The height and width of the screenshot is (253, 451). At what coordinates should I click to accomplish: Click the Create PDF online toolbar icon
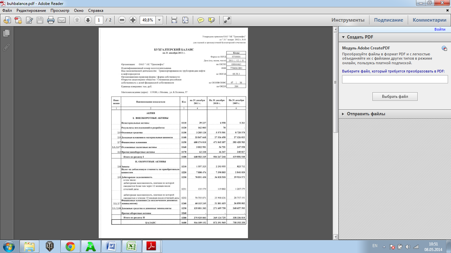[7, 20]
